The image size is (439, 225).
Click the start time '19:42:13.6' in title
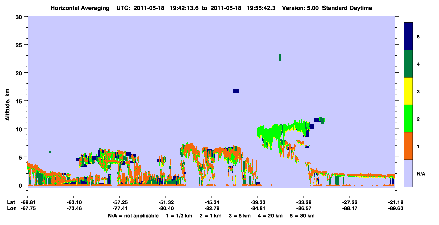tap(185, 8)
